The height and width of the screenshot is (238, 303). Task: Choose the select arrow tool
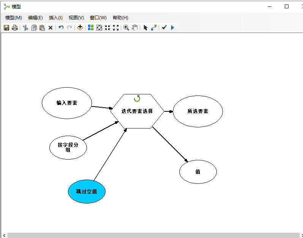[x=145, y=28]
